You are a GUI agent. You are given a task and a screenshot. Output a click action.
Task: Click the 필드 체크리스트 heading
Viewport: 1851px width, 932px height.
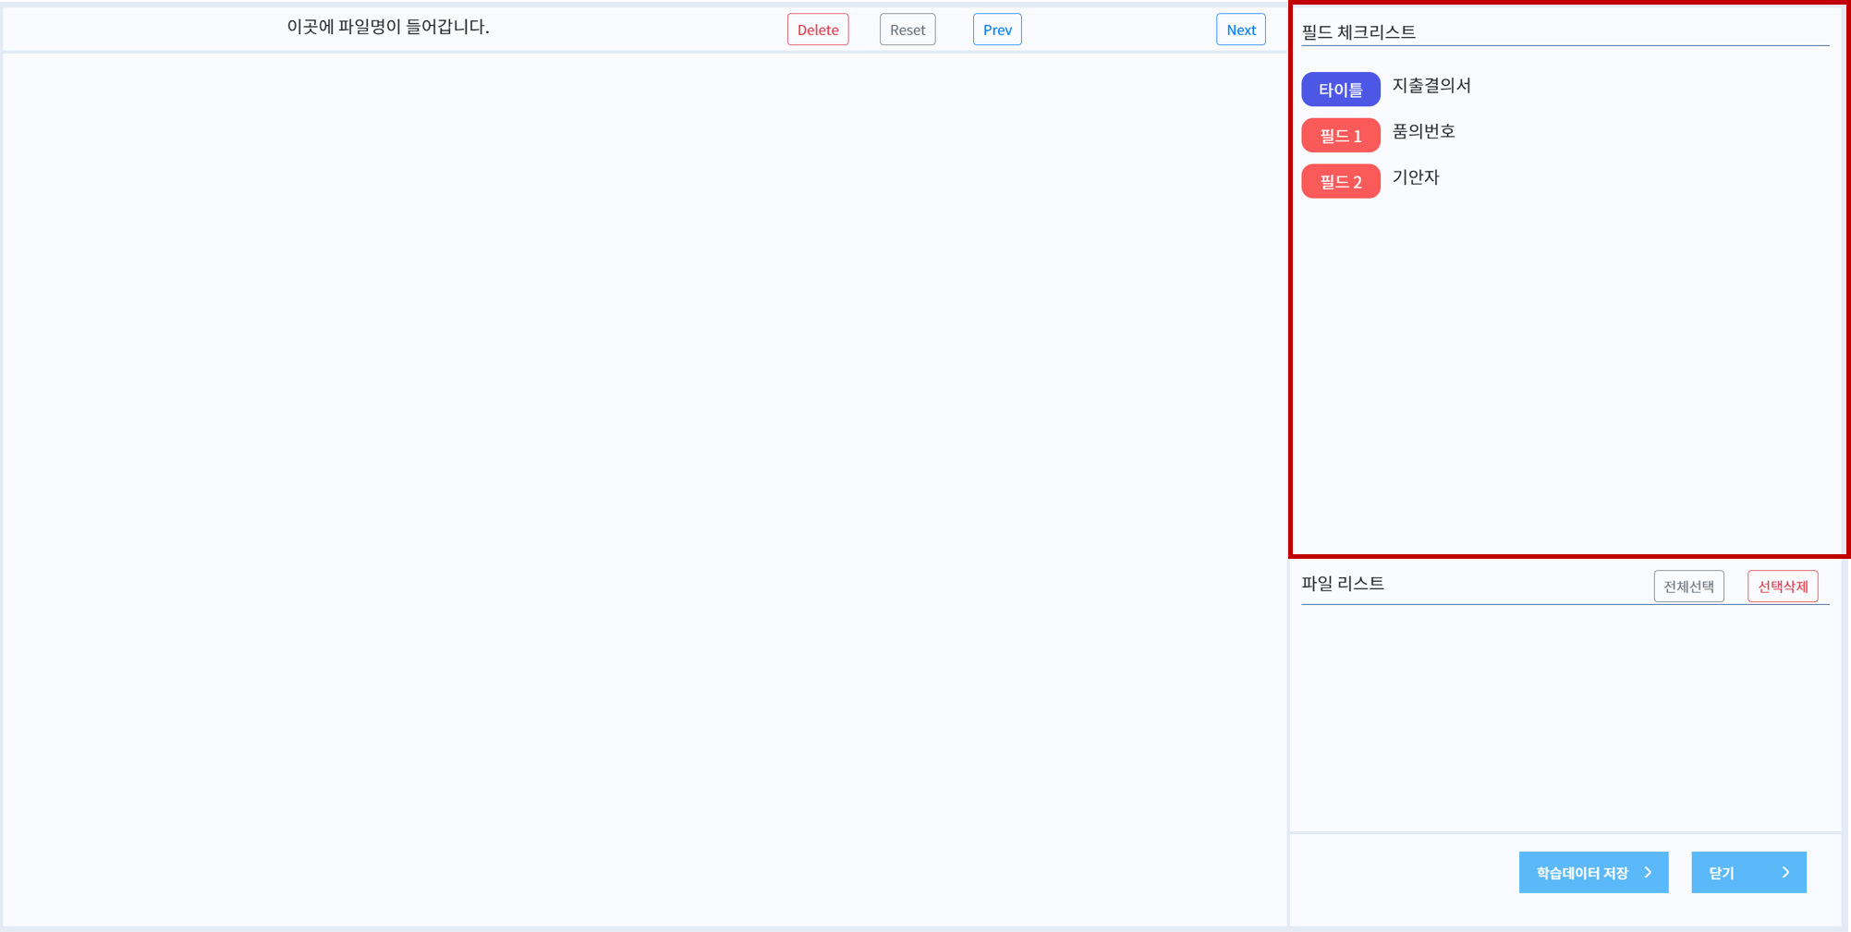point(1358,31)
